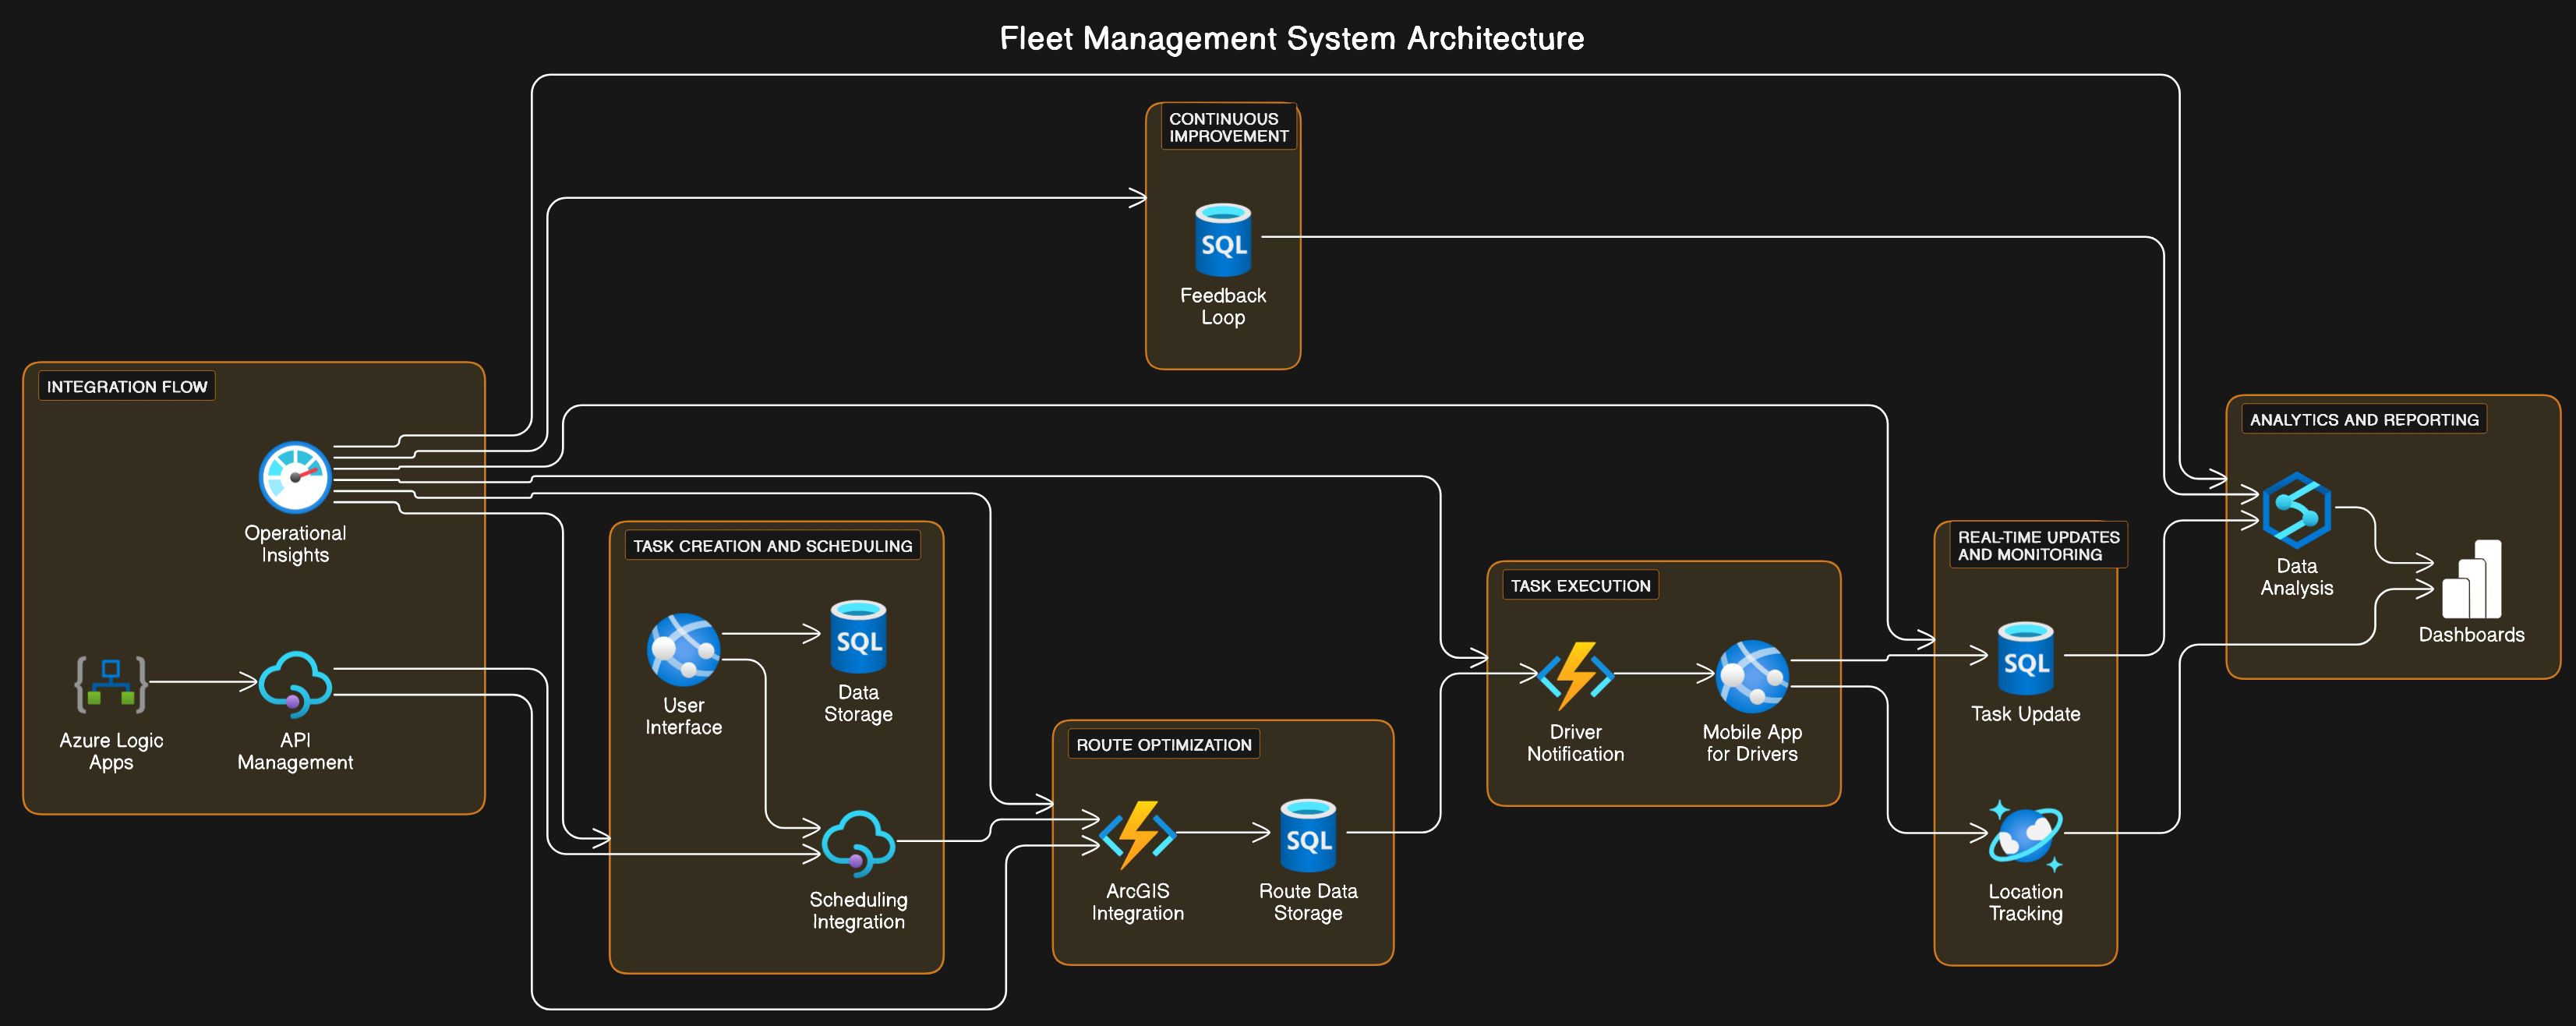This screenshot has height=1026, width=2576.
Task: Open the INTEGRATION FLOW section header
Action: [126, 386]
